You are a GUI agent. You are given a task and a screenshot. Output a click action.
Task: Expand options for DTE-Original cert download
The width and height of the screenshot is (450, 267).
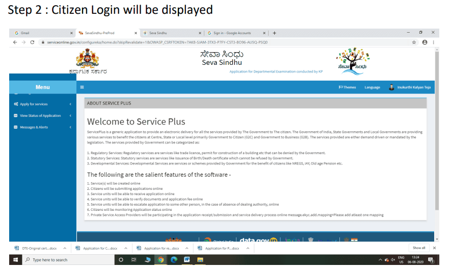(65, 248)
